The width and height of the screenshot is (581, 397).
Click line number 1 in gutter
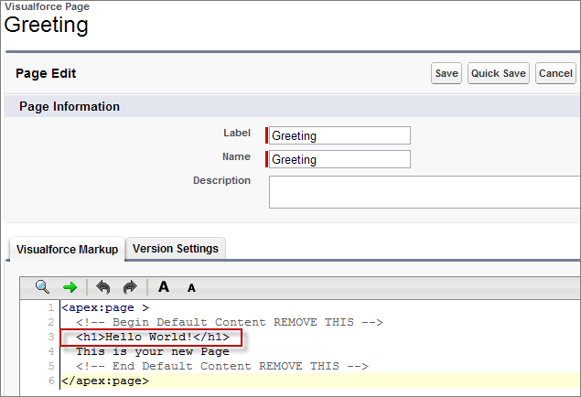50,307
